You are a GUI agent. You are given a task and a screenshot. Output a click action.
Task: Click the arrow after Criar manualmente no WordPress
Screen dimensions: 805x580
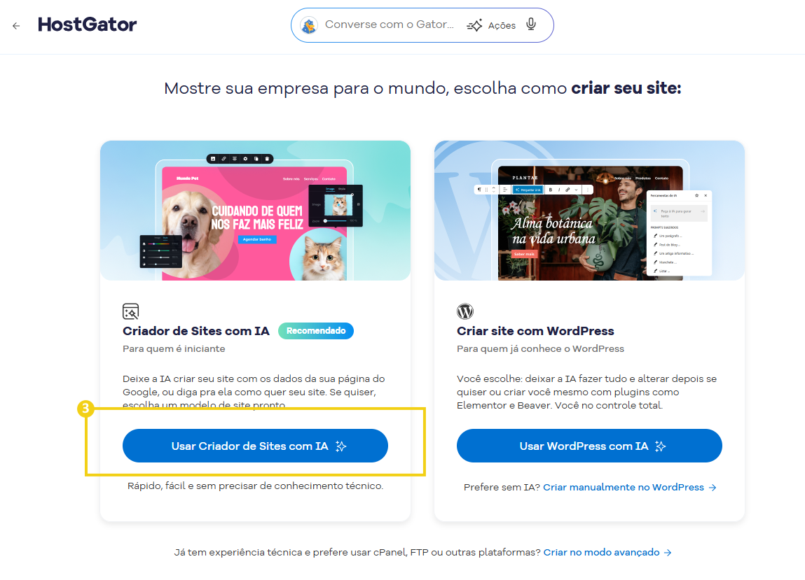(x=713, y=487)
